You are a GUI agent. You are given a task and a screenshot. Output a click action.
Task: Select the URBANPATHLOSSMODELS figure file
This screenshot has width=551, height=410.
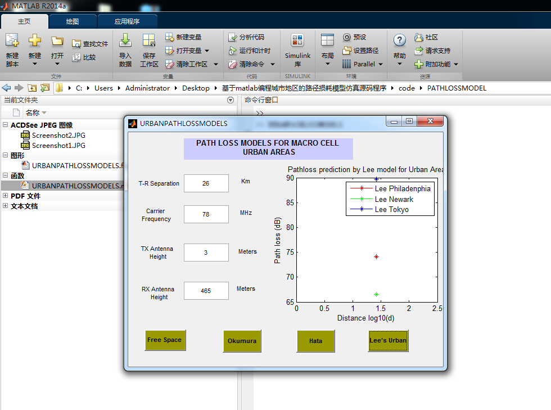tap(72, 165)
